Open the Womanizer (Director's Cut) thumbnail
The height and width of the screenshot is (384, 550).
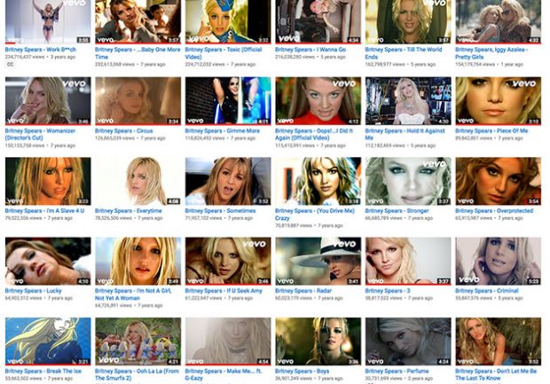(x=48, y=101)
